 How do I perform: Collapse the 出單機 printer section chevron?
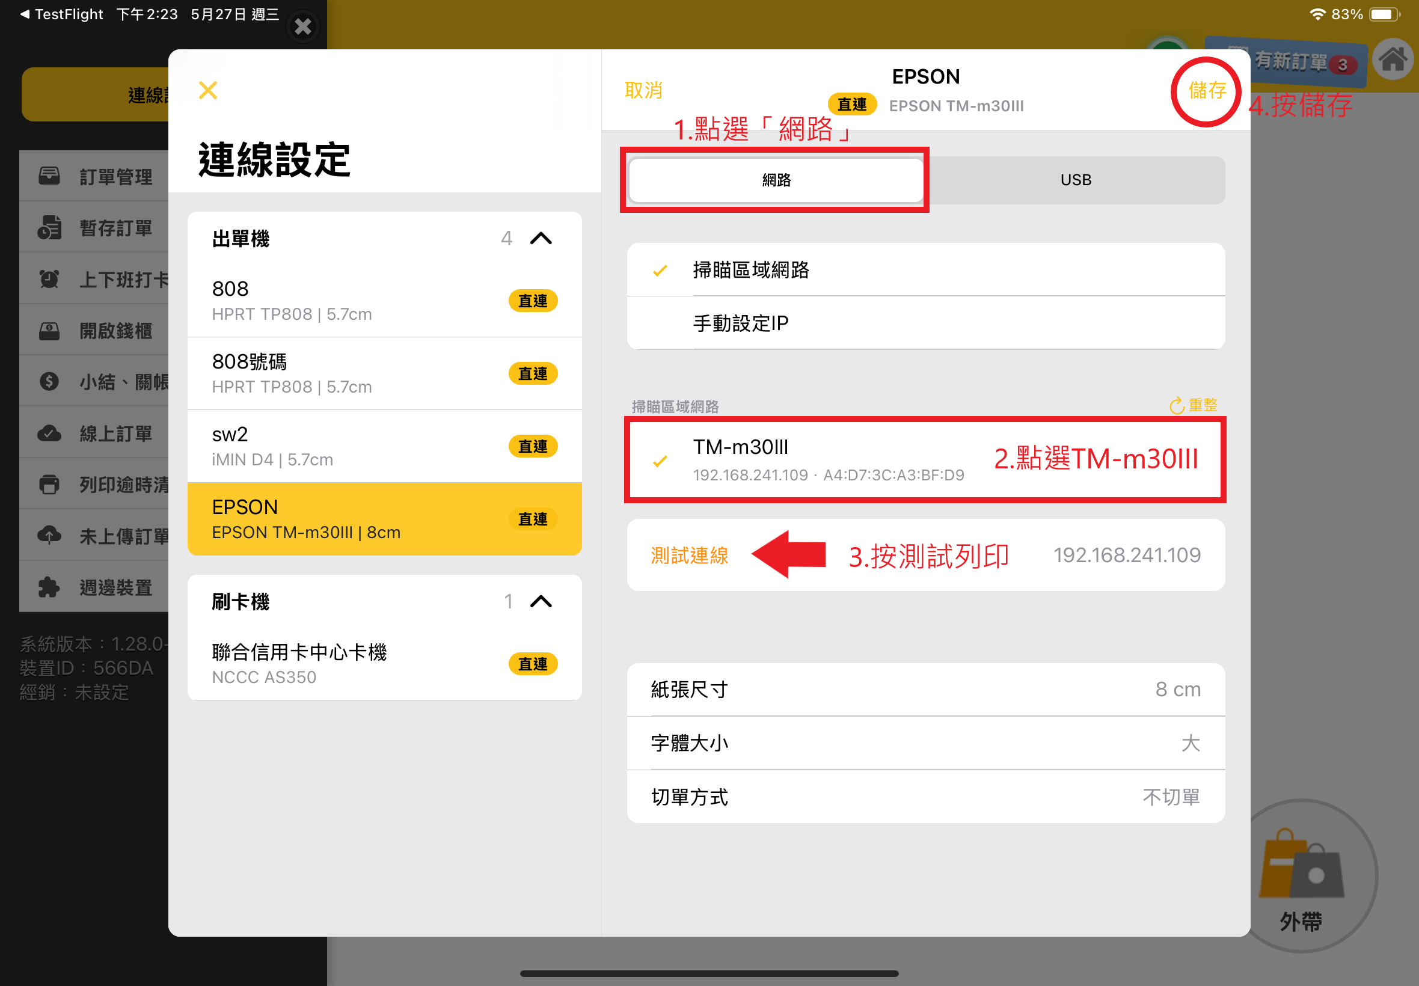coord(541,239)
